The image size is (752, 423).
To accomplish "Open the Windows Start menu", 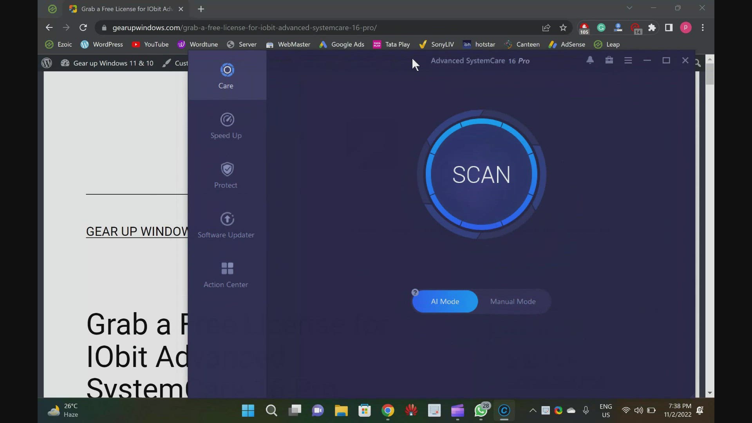I will pos(248,410).
